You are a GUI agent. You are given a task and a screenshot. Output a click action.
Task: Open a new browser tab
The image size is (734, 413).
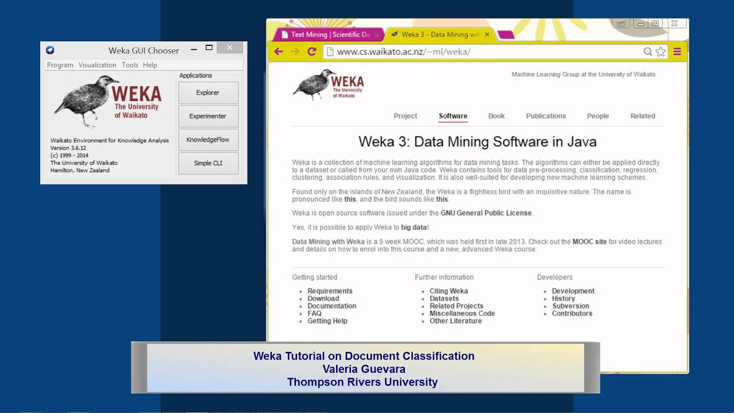(x=506, y=35)
